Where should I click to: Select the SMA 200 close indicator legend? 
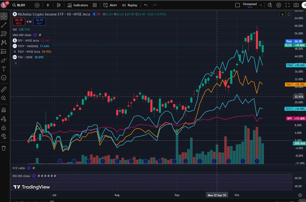22,35
